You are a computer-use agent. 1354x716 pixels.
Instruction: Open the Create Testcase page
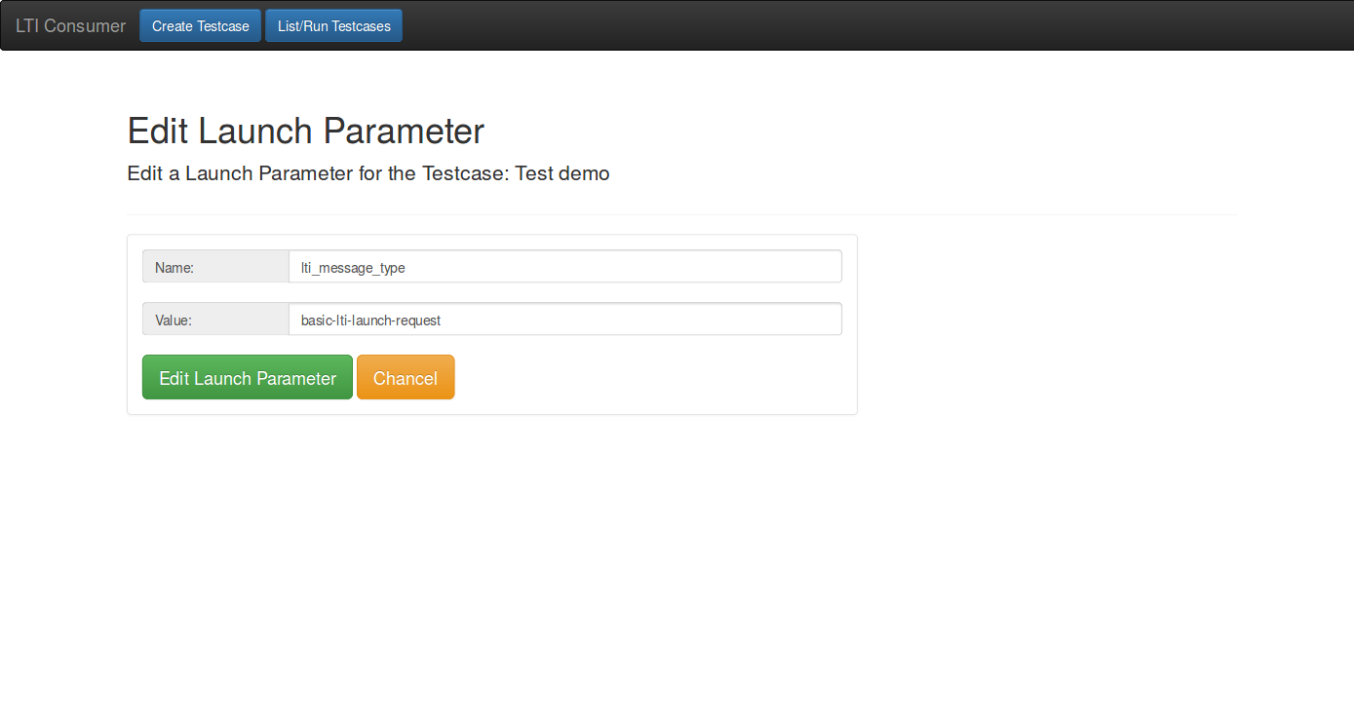click(x=201, y=26)
